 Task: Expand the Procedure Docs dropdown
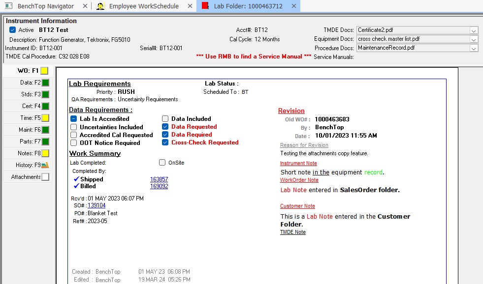tap(474, 48)
